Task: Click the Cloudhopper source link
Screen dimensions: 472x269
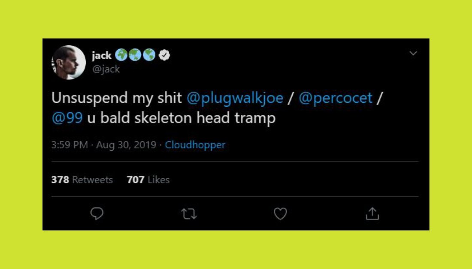Action: [195, 145]
